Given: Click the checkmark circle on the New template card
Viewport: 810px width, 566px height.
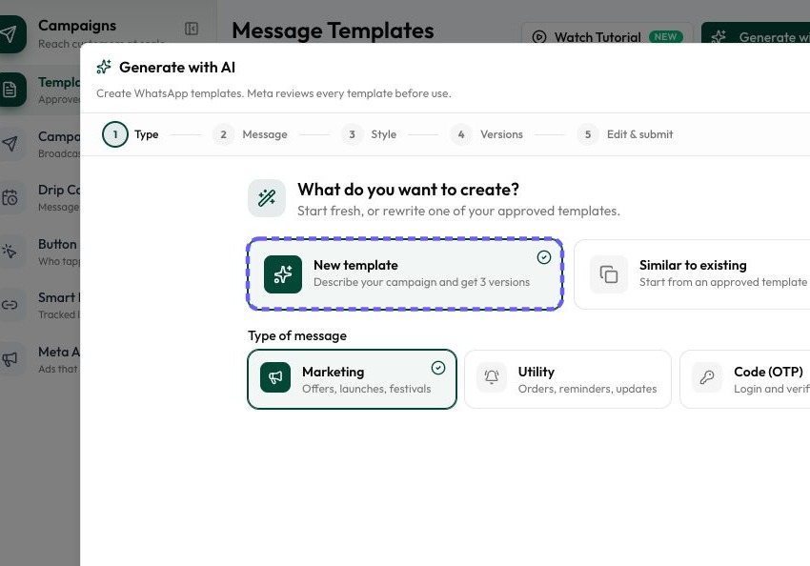Looking at the screenshot, I should (x=544, y=257).
